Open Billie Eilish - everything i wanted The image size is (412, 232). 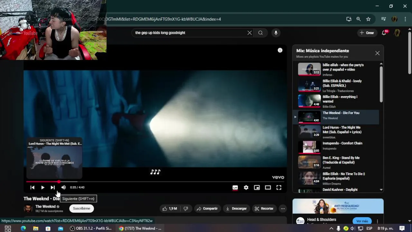336,101
